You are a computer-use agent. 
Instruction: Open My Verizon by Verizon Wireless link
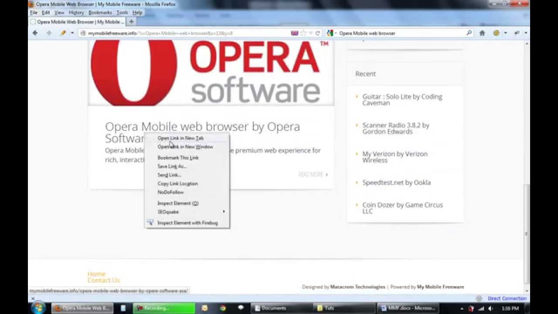click(x=395, y=157)
